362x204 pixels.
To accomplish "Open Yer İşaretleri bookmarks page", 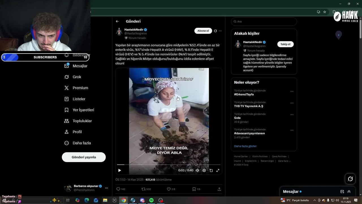I will (x=79, y=110).
